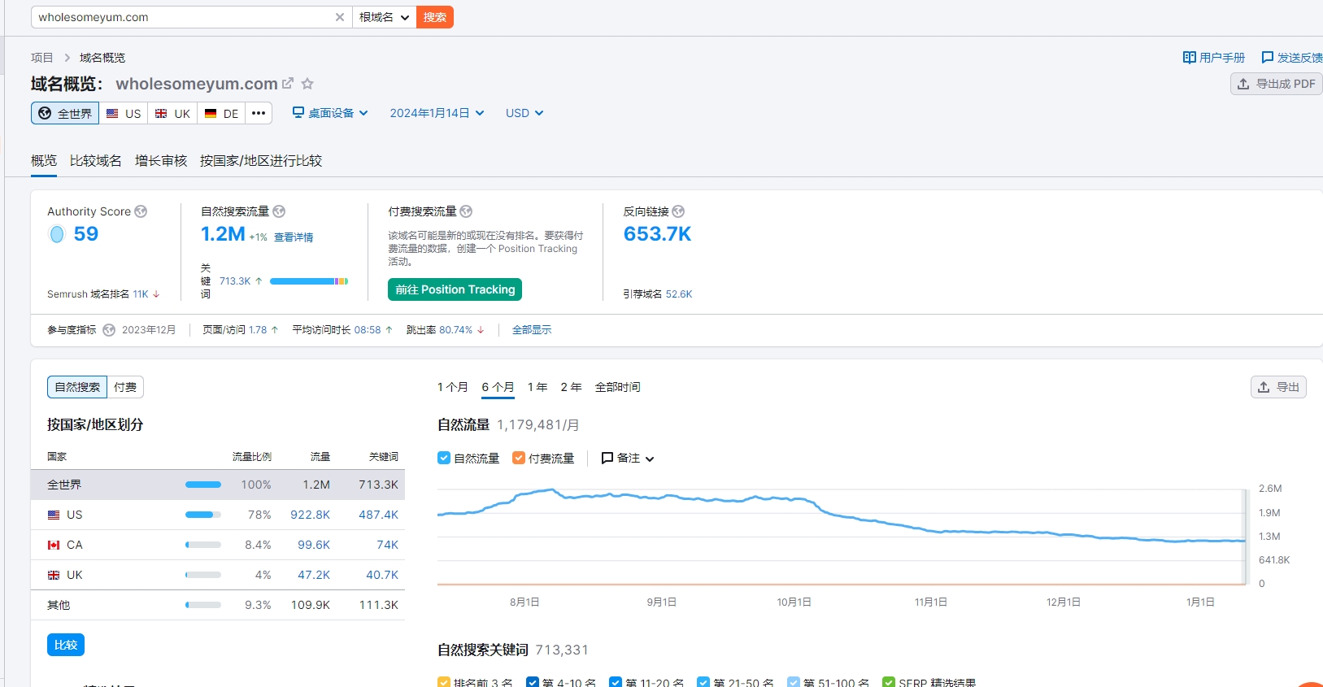Open the 74K CA keywords value
1323x687 pixels.
click(387, 545)
